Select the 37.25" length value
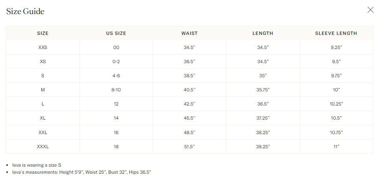The height and width of the screenshot is (189, 382). click(263, 118)
